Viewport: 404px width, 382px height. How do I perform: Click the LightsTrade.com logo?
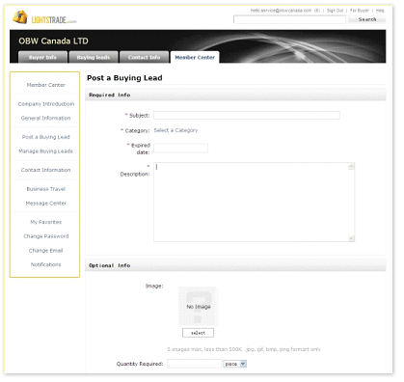[x=44, y=17]
